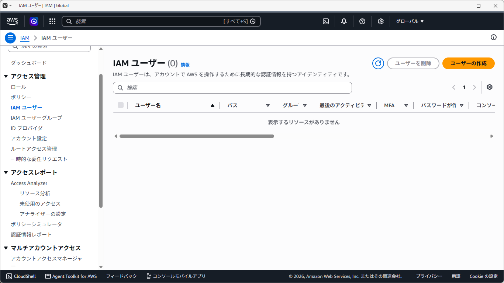This screenshot has height=283, width=504.
Task: Click the sidebar vertical scrollbar thumb
Action: [x=101, y=141]
